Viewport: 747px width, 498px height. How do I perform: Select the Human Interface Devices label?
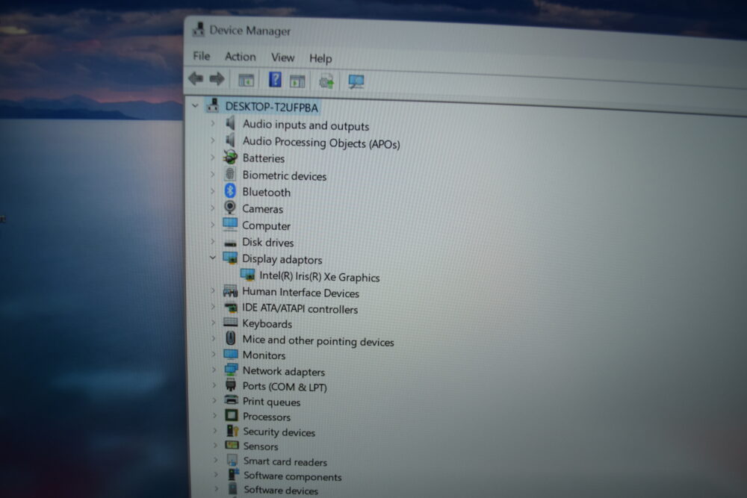click(x=300, y=293)
